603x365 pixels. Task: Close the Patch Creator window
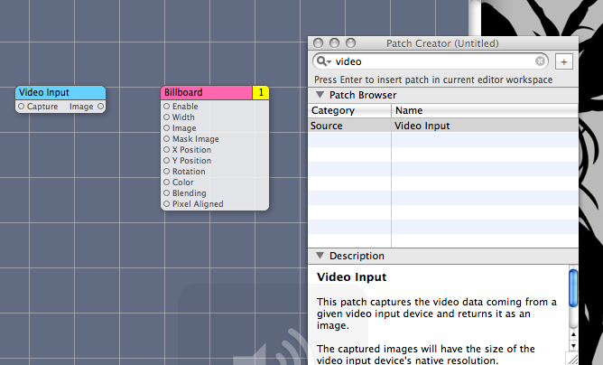[x=318, y=42]
